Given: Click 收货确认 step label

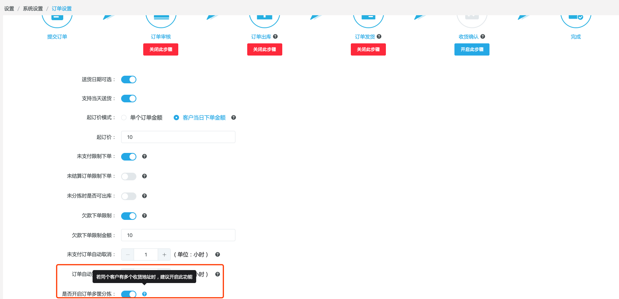Looking at the screenshot, I should click(469, 37).
